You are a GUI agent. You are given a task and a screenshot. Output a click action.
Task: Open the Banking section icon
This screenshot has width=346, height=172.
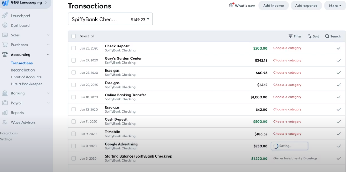pos(5,93)
